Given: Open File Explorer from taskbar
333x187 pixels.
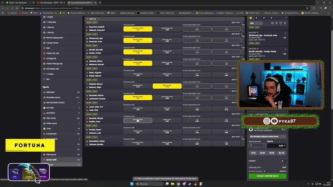Looking at the screenshot, I should click(172, 184).
